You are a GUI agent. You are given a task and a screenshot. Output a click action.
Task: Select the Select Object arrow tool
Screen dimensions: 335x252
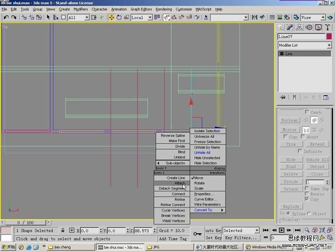pyautogui.click(x=48, y=17)
